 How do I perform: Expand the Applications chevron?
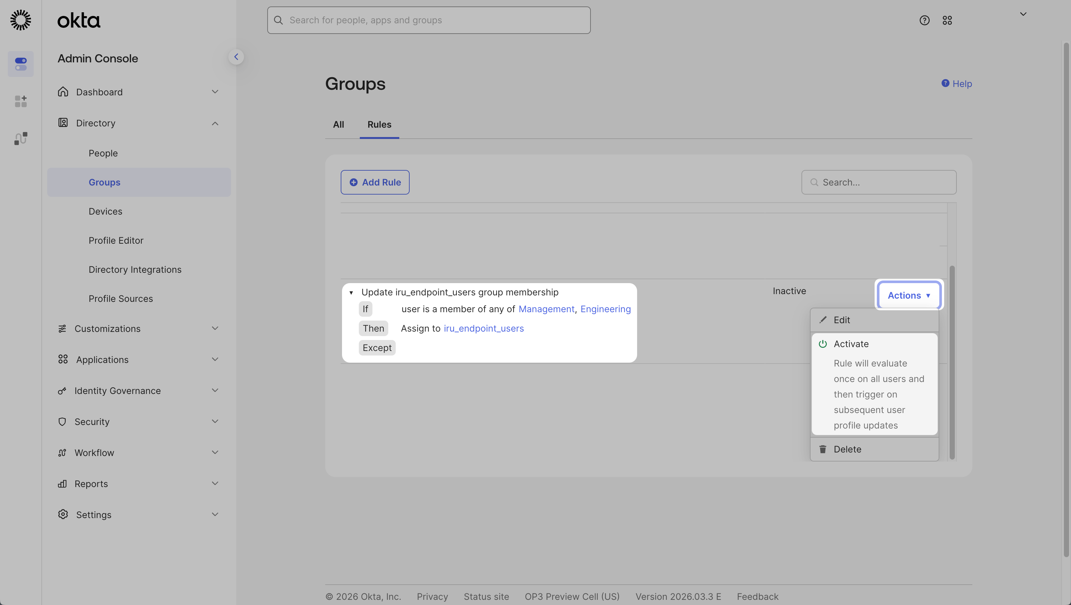click(x=215, y=359)
